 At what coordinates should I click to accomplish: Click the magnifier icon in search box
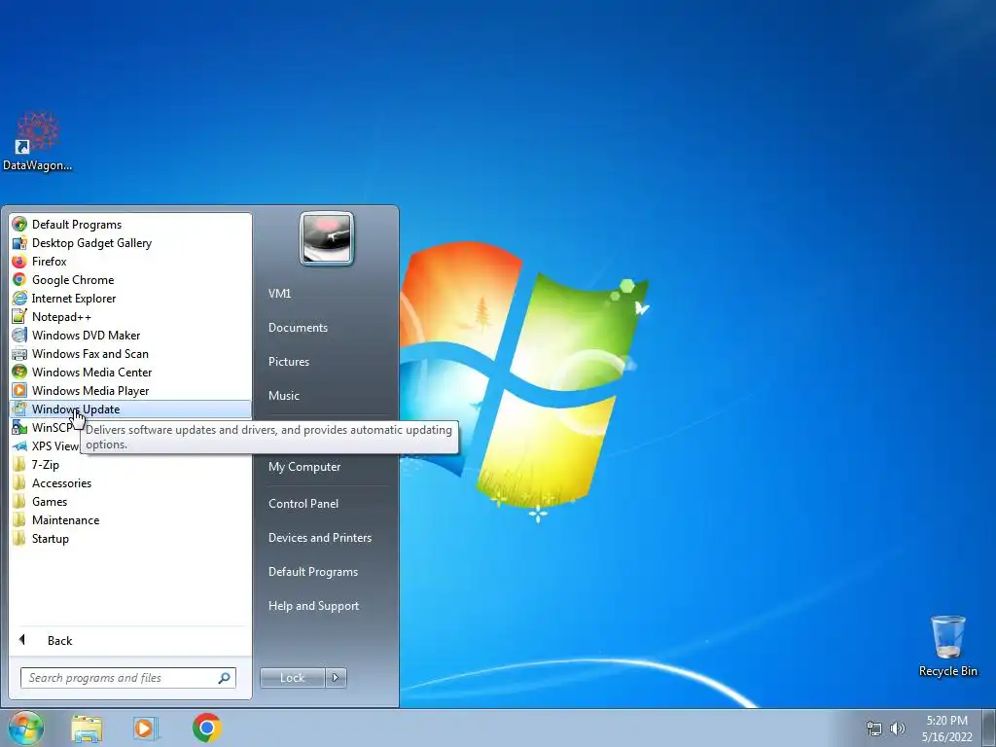click(x=225, y=678)
